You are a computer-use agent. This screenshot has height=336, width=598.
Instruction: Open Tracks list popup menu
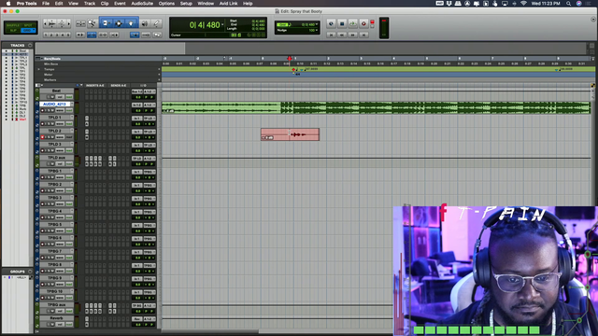click(x=30, y=46)
